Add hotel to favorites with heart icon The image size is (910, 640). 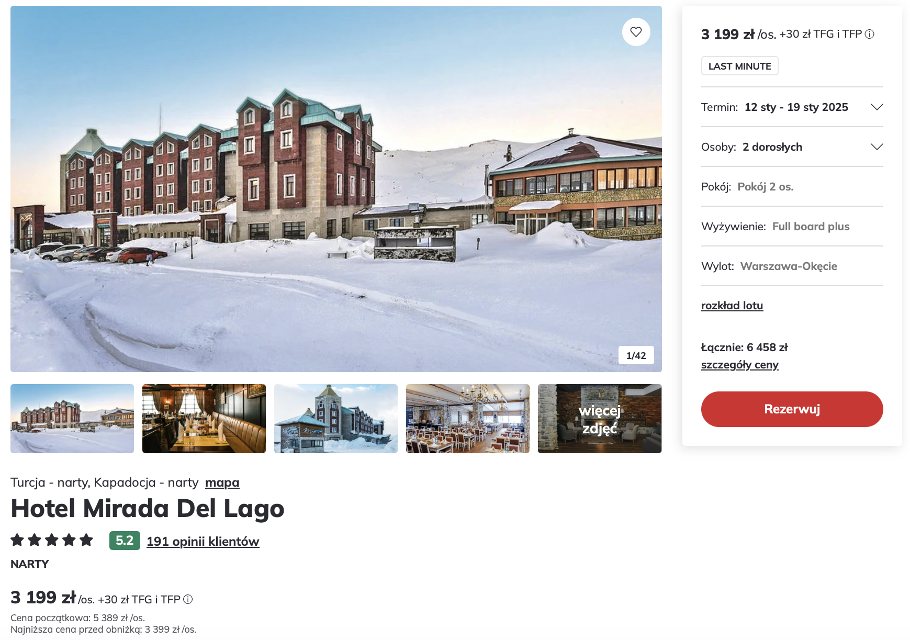pos(636,32)
